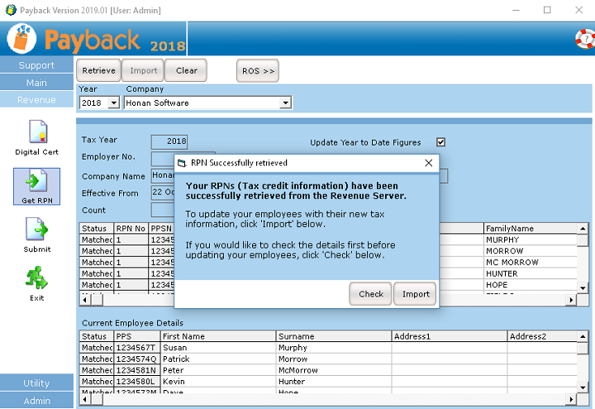This screenshot has height=409, width=595.
Task: Click the Check button in dialog
Action: 371,293
